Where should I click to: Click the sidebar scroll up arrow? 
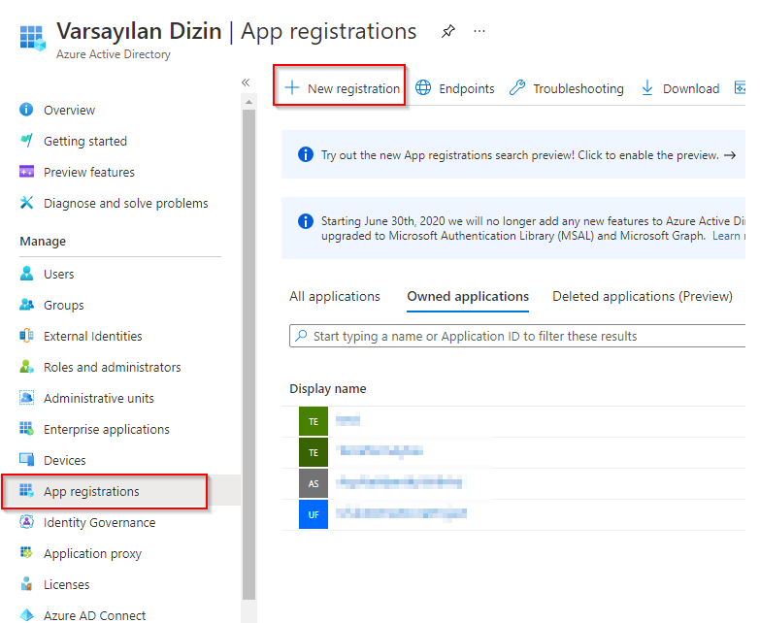248,102
